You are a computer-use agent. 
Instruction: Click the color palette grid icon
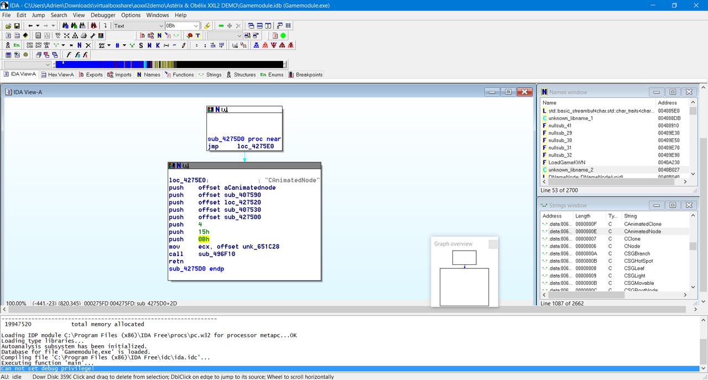(101, 36)
